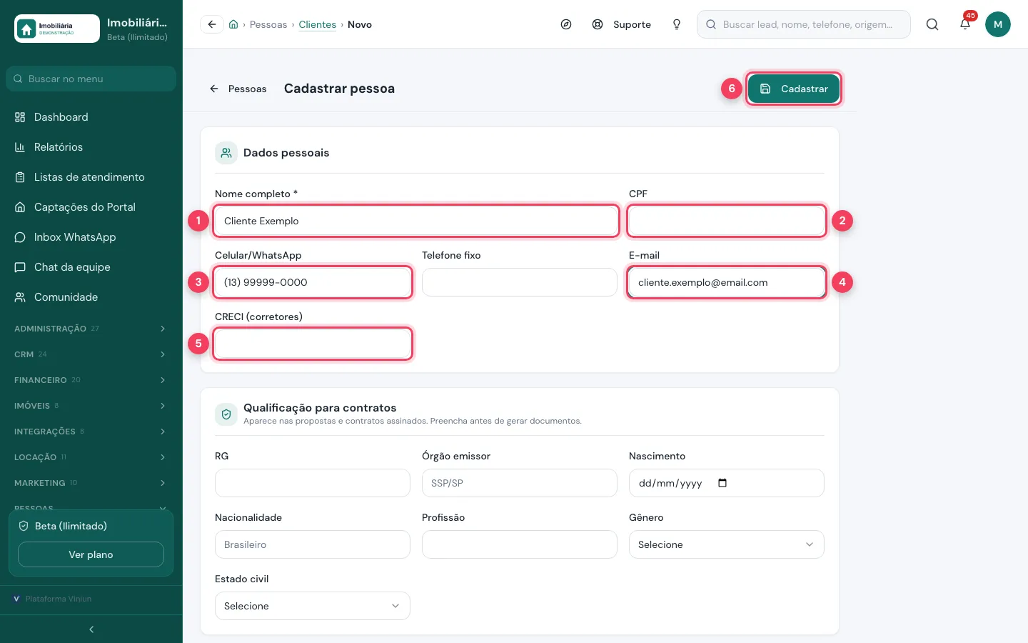Open Chat da equipe
Image resolution: width=1028 pixels, height=643 pixels.
[x=91, y=267]
